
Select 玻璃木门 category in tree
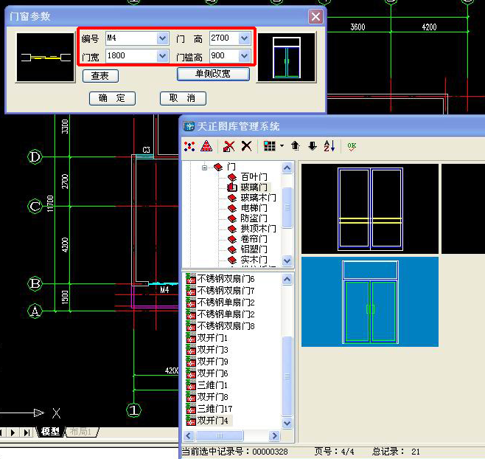pyautogui.click(x=258, y=198)
